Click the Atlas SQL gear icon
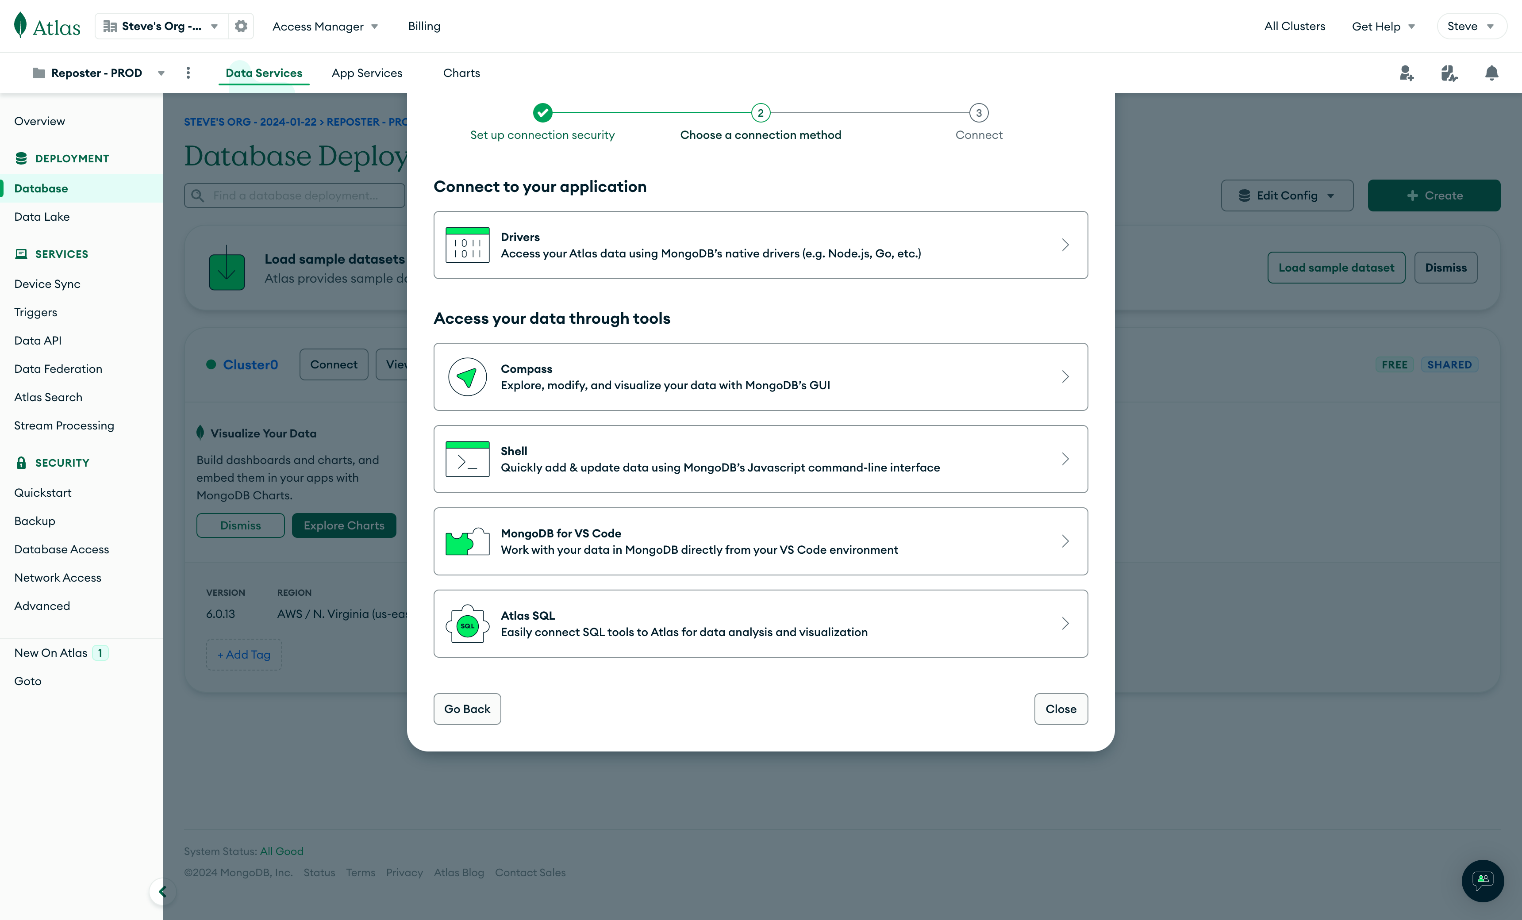Image resolution: width=1522 pixels, height=920 pixels. coord(468,624)
